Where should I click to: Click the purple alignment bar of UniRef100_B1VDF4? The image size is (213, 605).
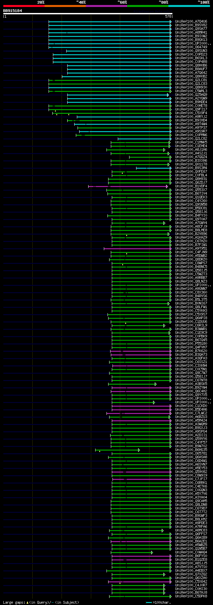click(128, 186)
